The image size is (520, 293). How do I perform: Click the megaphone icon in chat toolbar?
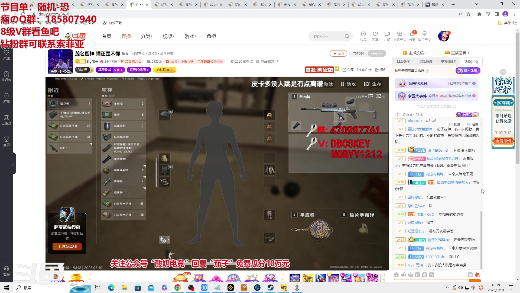click(x=404, y=275)
